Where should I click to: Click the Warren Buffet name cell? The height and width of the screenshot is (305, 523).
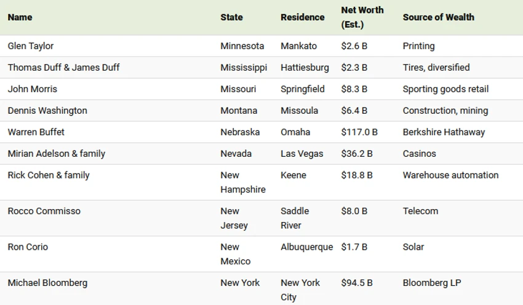pos(36,132)
